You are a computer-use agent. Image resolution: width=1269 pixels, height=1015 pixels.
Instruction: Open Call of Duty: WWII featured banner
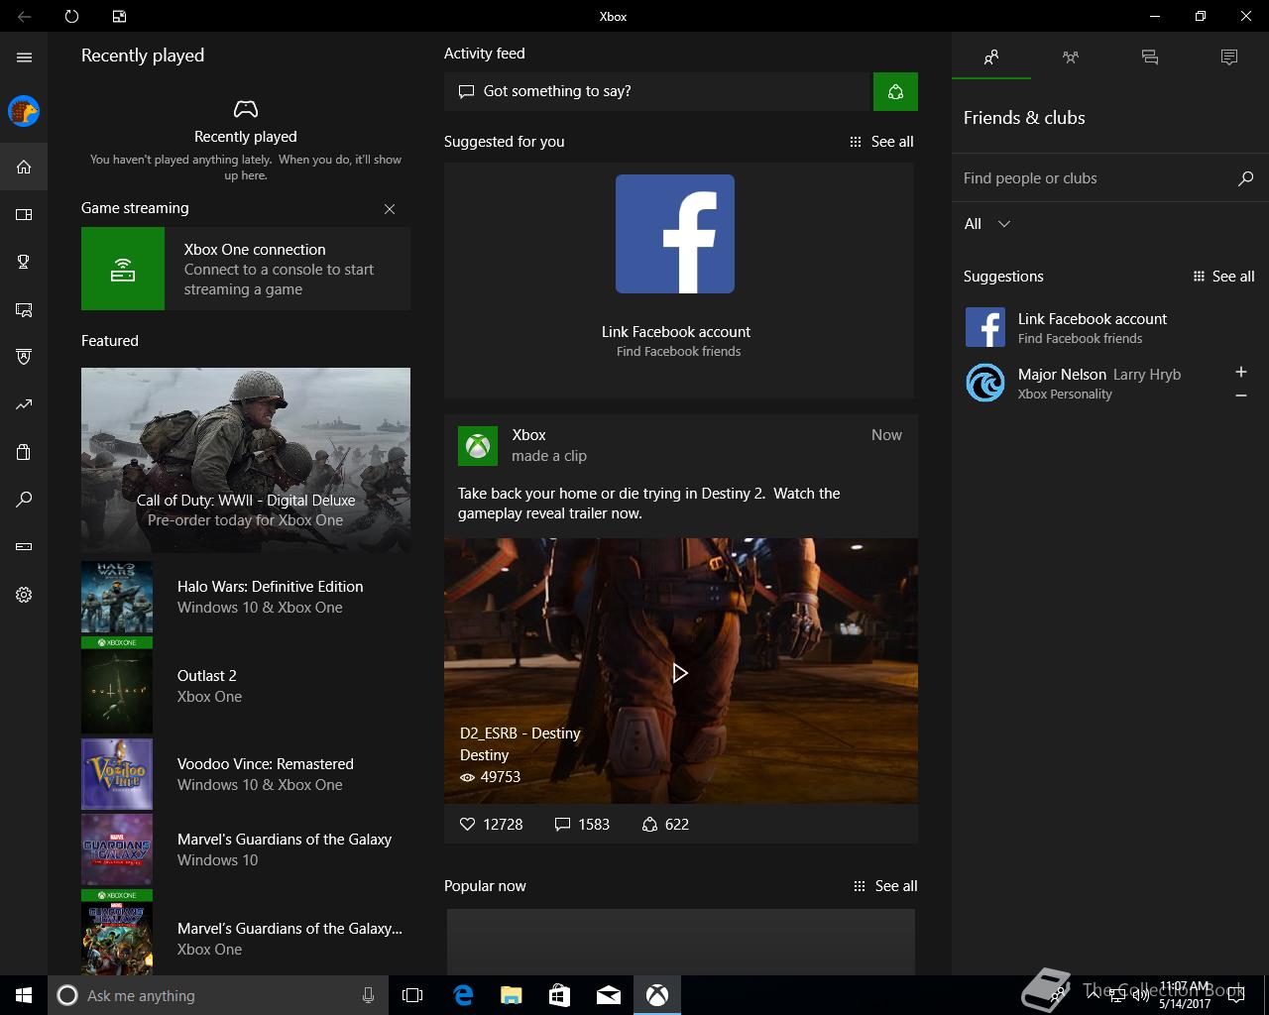tap(246, 460)
